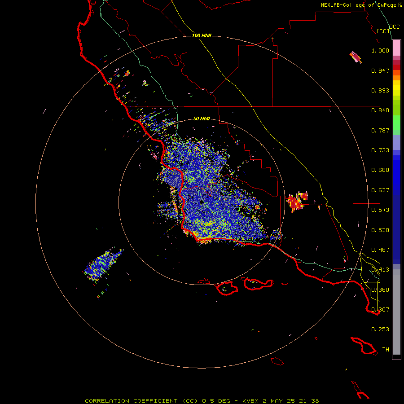Select the 0.627 legend value
Viewport: 404px width, 404px height.
click(380, 190)
